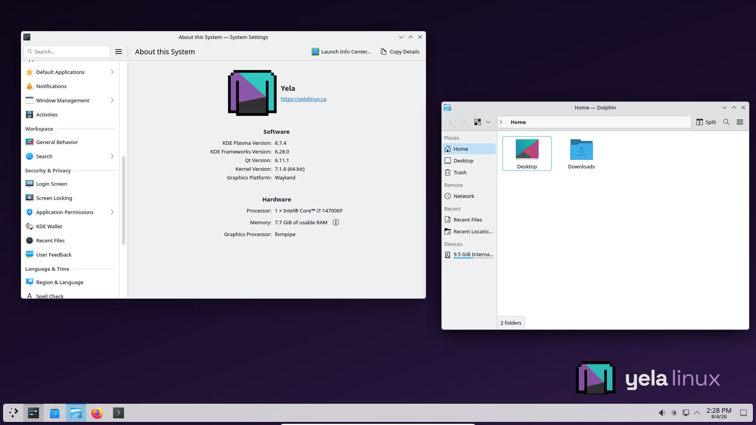Open Network in Dolphin Remote section
This screenshot has width=756, height=425.
469,196
